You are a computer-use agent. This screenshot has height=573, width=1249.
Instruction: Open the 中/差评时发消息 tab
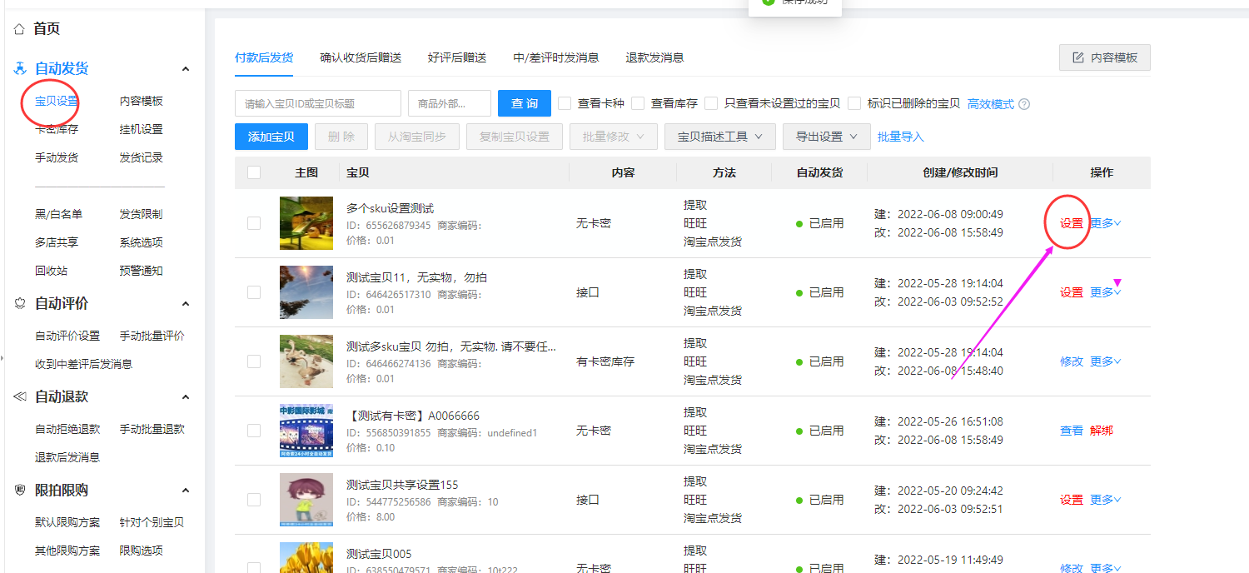pos(556,57)
